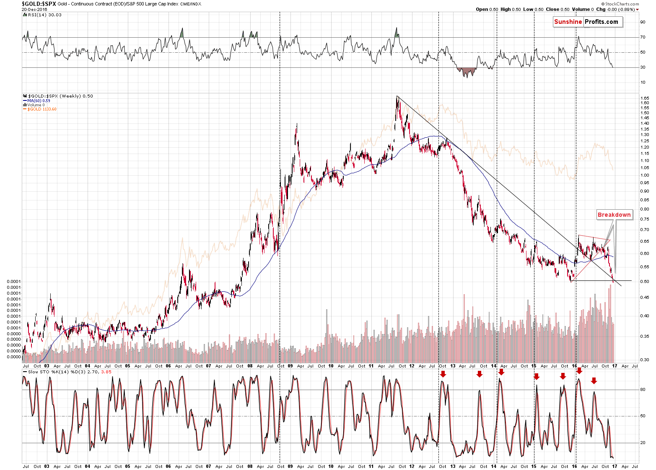Viewport: 656px width, 470px height.
Task: Click the RSI(14) 30.03 label
Action: click(44, 15)
